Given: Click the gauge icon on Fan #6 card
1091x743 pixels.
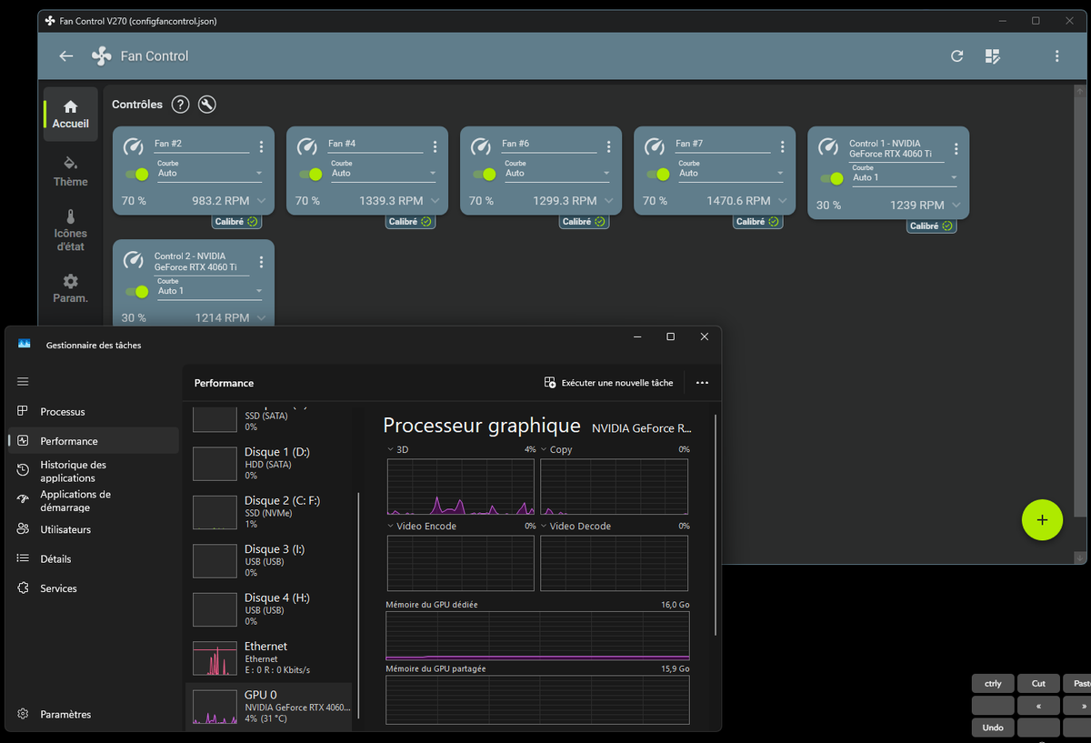Looking at the screenshot, I should point(481,146).
